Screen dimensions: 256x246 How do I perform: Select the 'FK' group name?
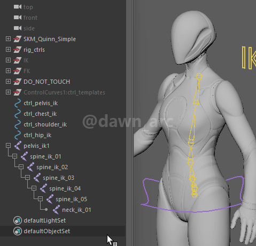click(27, 71)
